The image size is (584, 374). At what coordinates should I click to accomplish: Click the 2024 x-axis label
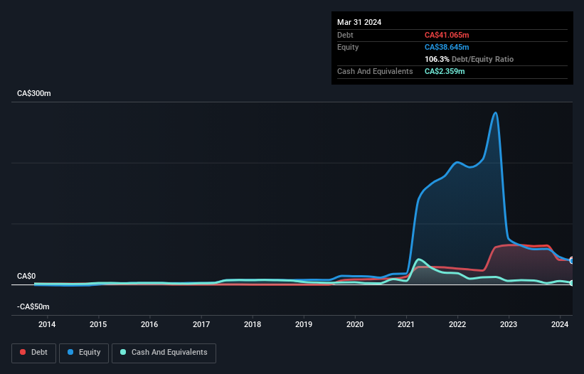point(560,324)
